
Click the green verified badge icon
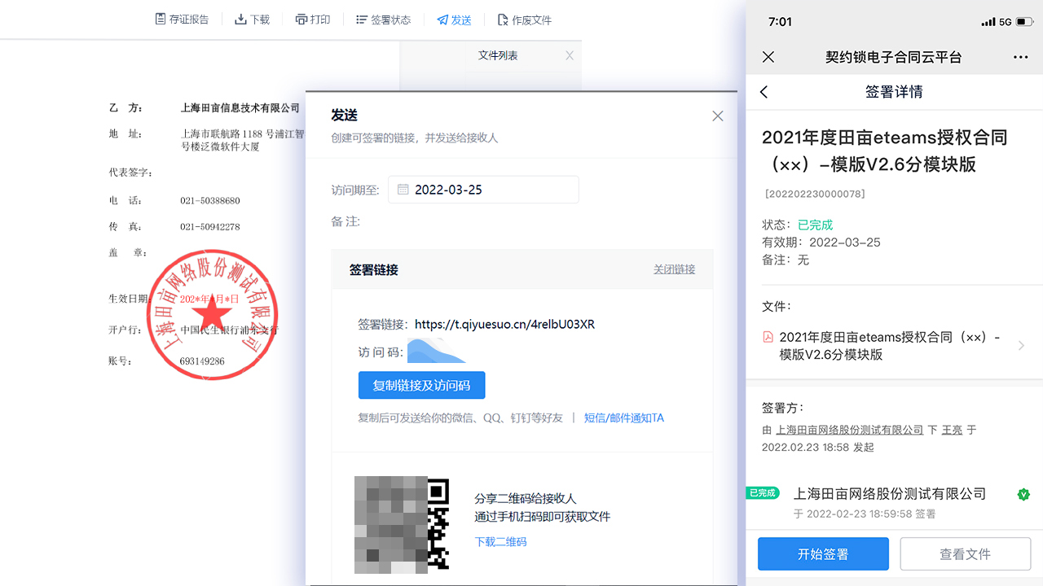click(x=1023, y=494)
